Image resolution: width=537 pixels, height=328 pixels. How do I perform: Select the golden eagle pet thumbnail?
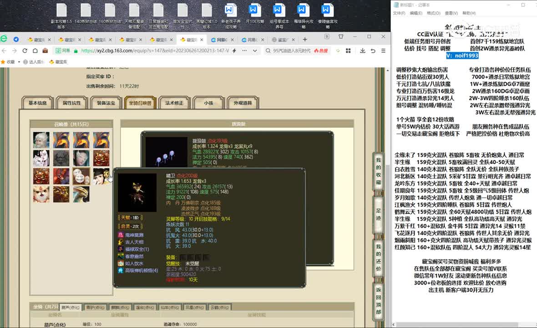click(81, 195)
